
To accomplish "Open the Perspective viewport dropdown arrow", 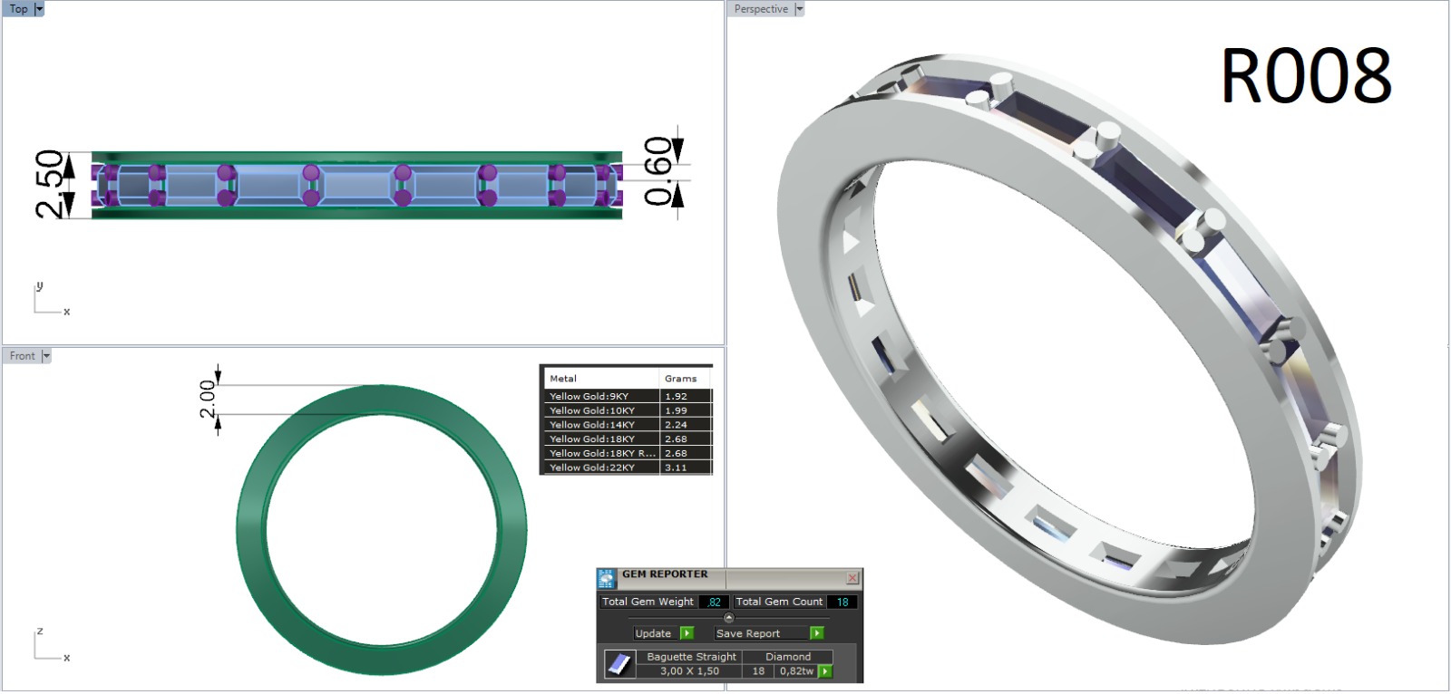I will 799,9.
